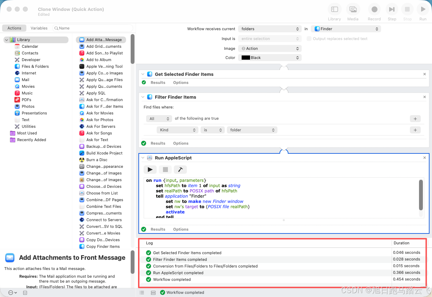Open the Finder application dropdown
Image resolution: width=432 pixels, height=297 pixels.
pyautogui.click(x=346, y=29)
